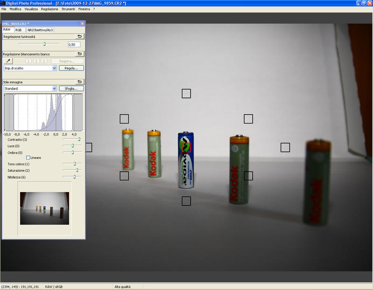Viewport: 373px width, 290px height.
Task: Toggle the Lineare checkbox
Action: tap(28, 158)
